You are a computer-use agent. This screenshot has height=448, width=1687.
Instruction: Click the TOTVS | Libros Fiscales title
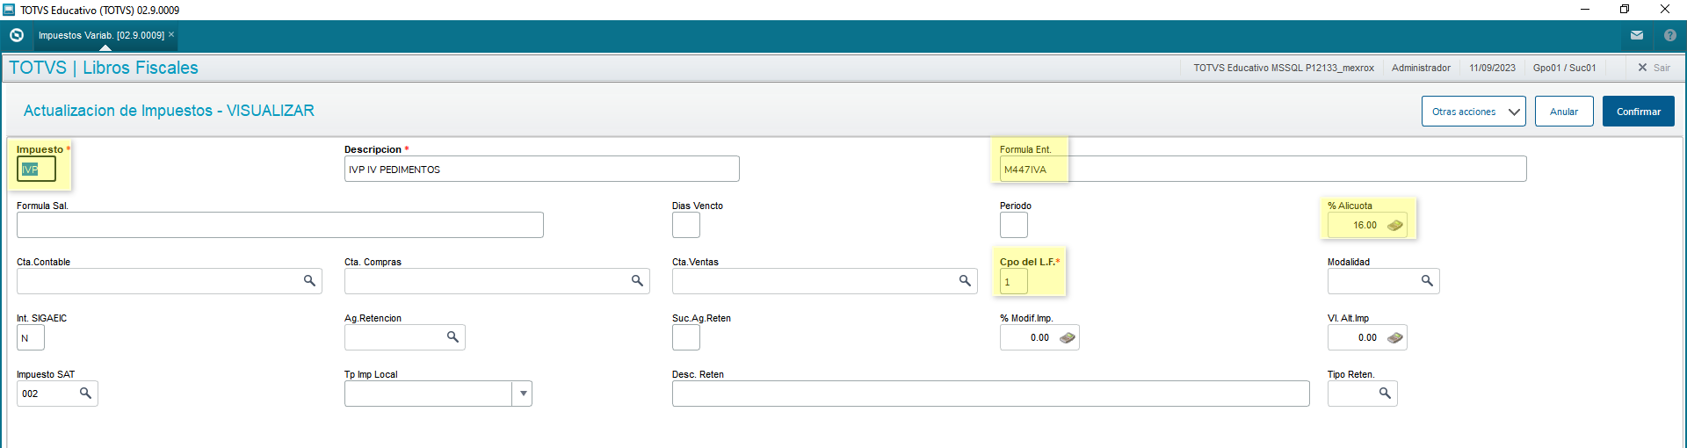point(104,68)
